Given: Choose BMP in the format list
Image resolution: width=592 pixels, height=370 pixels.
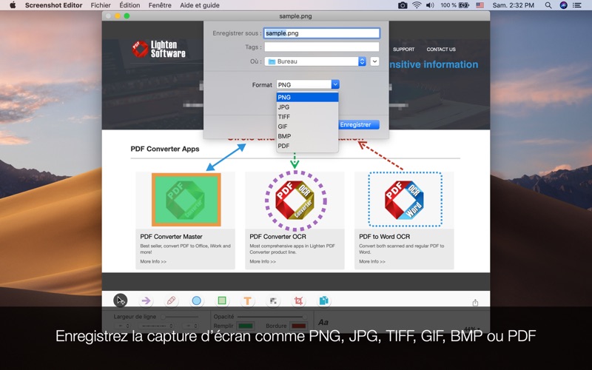Looking at the screenshot, I should 307,136.
